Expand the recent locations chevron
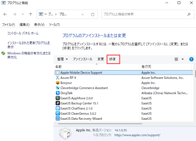This screenshot has width=196, height=141. [23, 14]
